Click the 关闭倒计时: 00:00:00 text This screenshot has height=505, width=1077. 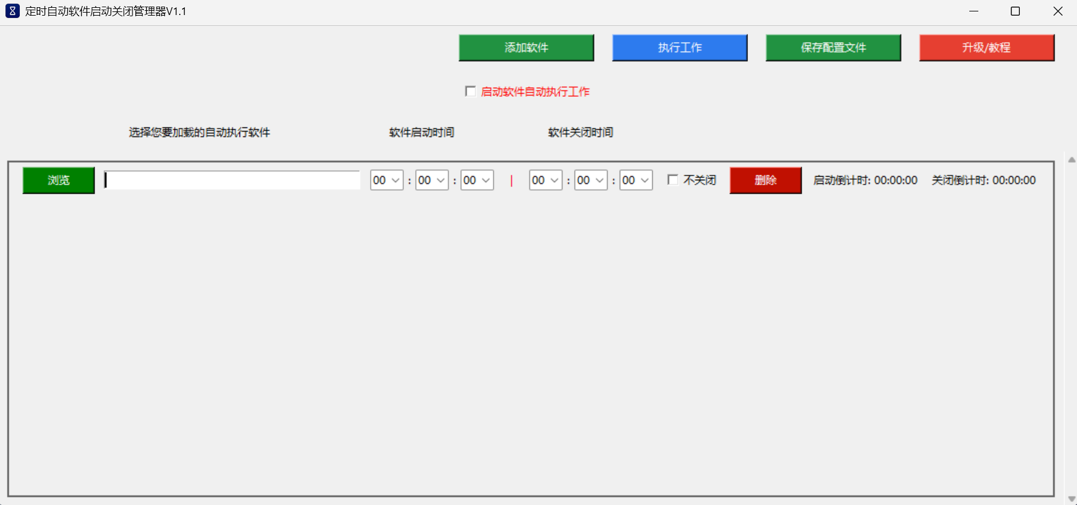(x=984, y=180)
